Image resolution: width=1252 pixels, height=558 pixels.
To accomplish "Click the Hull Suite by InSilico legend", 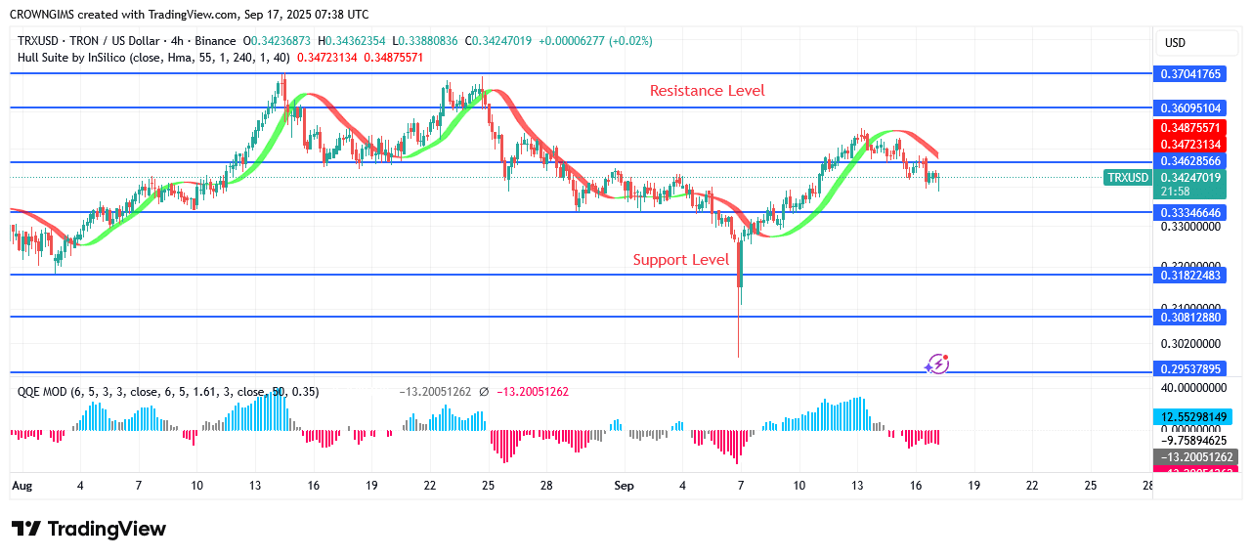I will 153,58.
